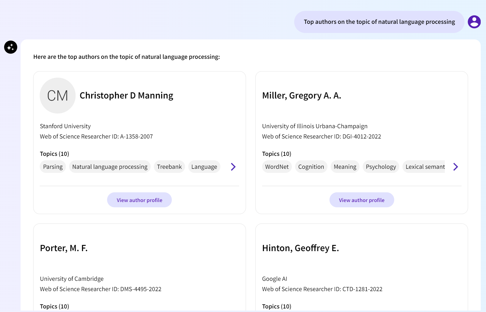
Task: Click the AI assistant sparkle icon
Action: [11, 47]
